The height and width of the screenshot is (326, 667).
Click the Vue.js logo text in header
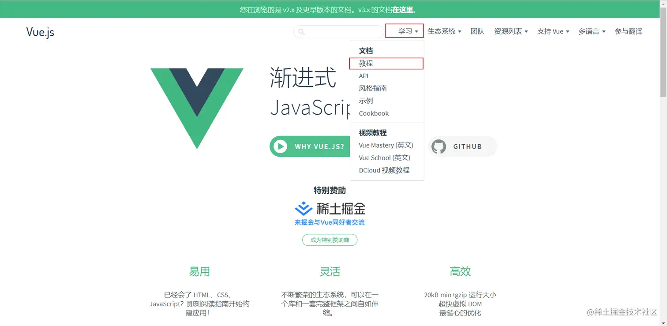pos(40,32)
